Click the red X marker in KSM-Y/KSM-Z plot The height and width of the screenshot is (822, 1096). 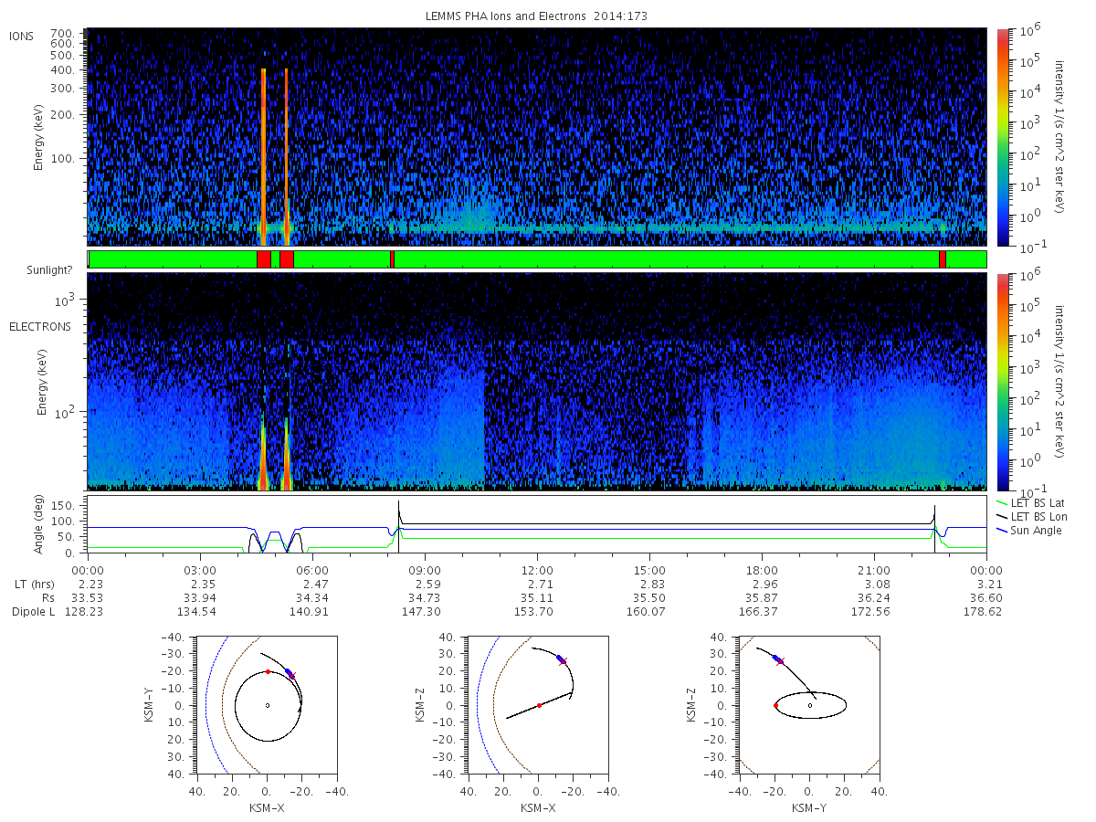click(x=780, y=661)
